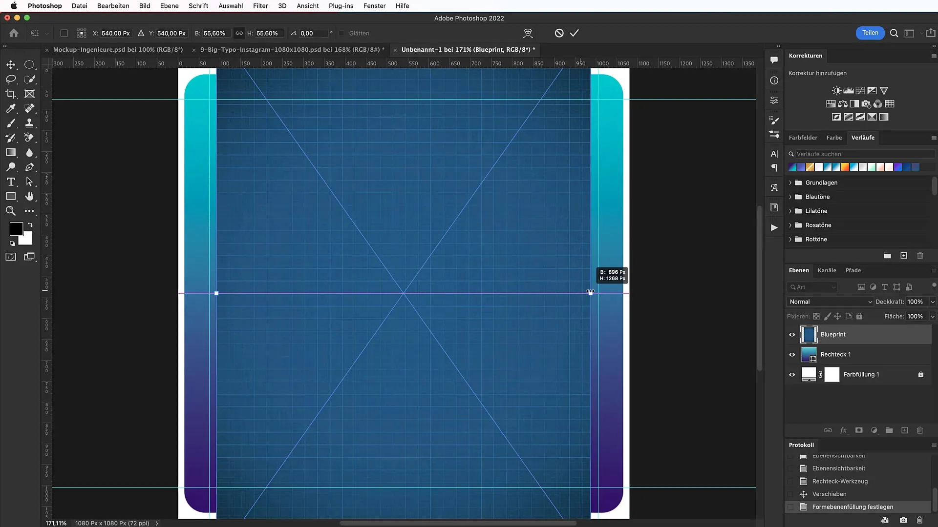The height and width of the screenshot is (527, 938).
Task: Click the Zoom tool in toolbar
Action: (10, 210)
